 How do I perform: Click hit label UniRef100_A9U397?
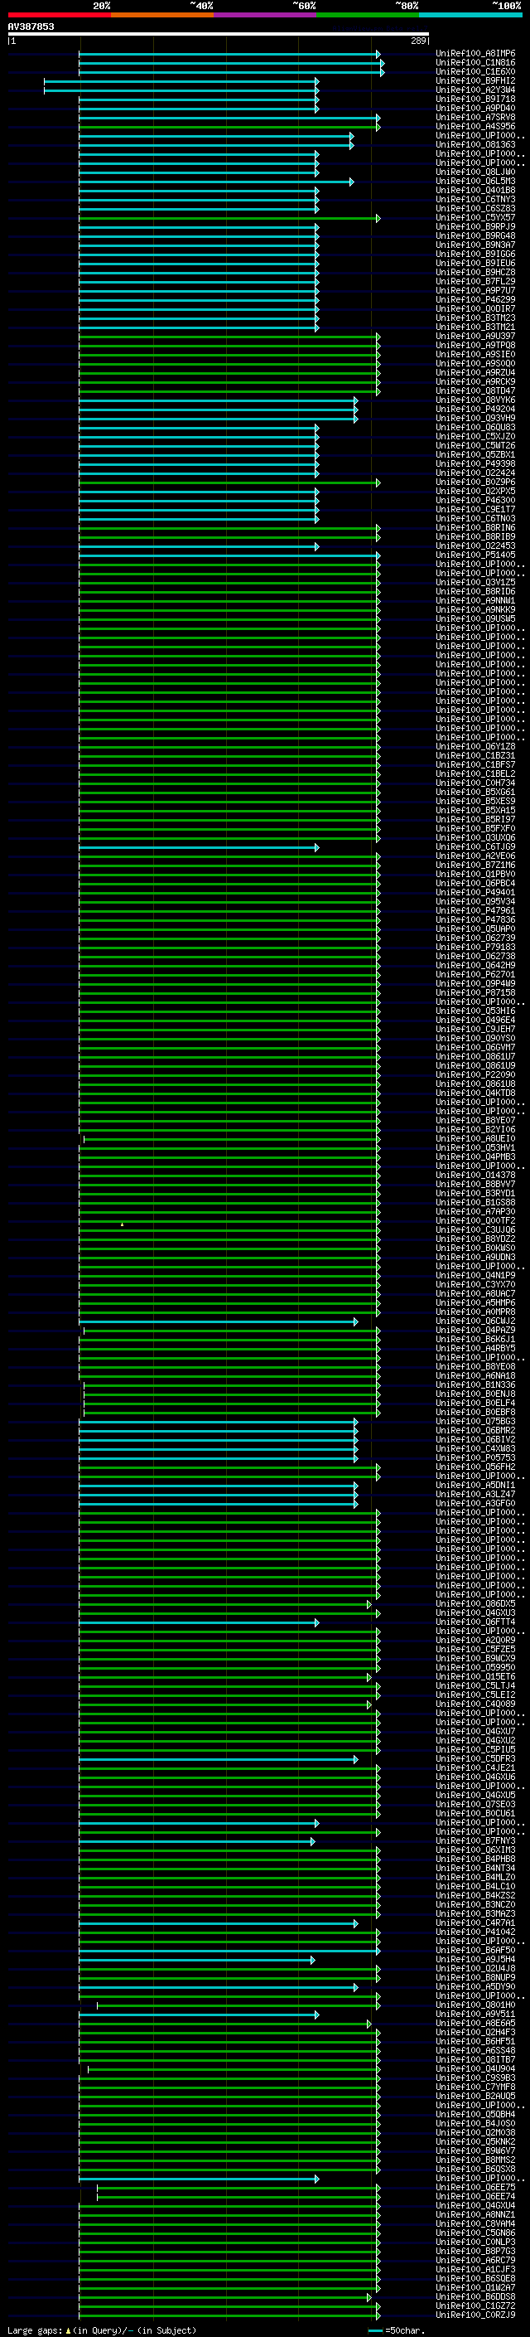click(x=475, y=336)
